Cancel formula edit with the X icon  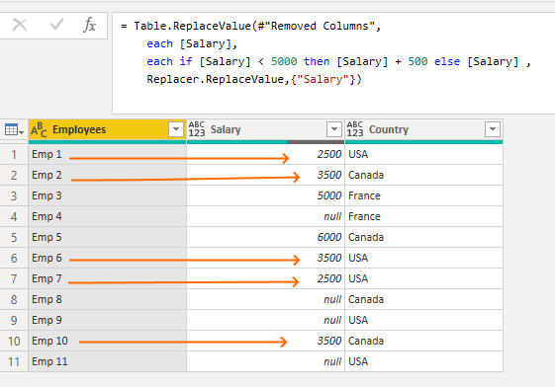[20, 25]
